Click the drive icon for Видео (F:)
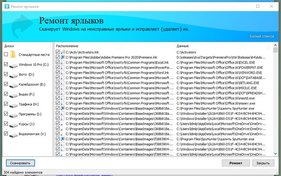 (x=13, y=96)
